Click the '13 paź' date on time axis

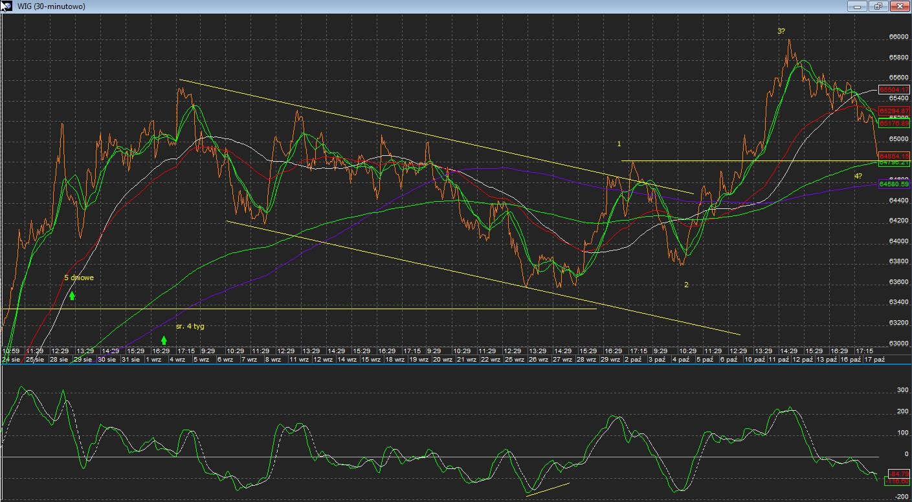pos(825,359)
